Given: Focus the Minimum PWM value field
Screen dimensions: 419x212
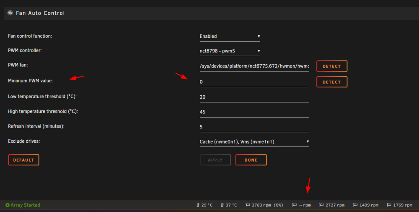Looking at the screenshot, I should point(254,82).
